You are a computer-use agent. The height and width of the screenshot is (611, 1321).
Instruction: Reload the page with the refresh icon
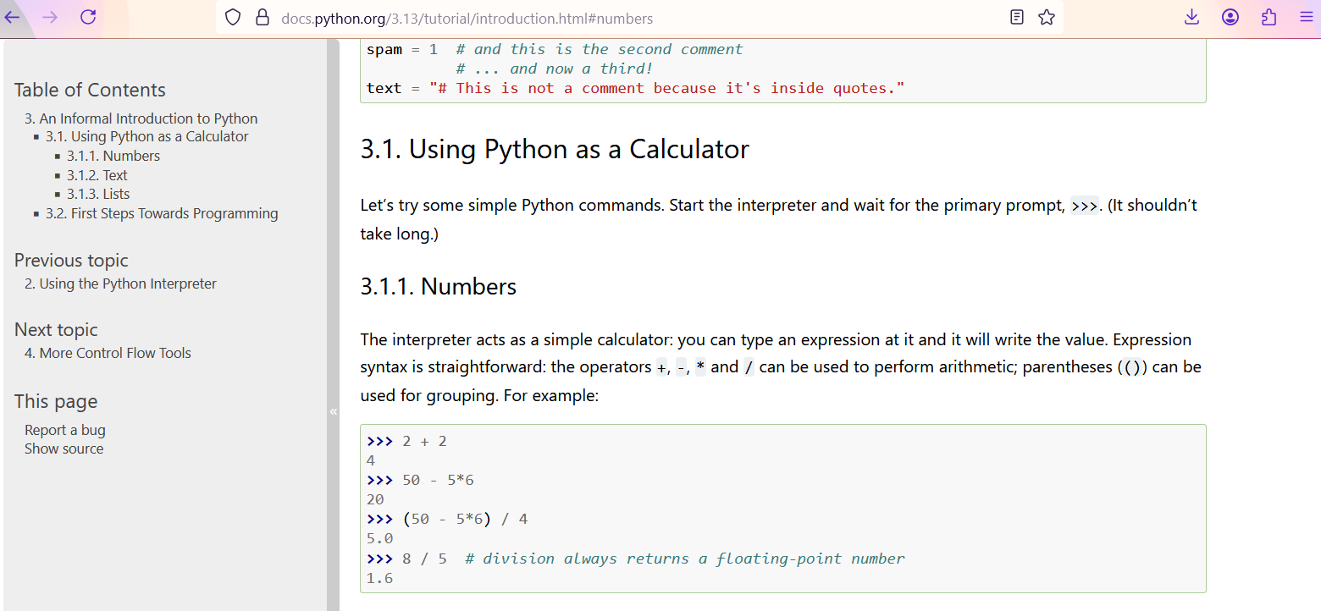88,17
